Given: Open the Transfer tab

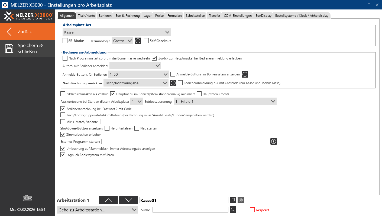Looking at the screenshot, I should 215,16.
